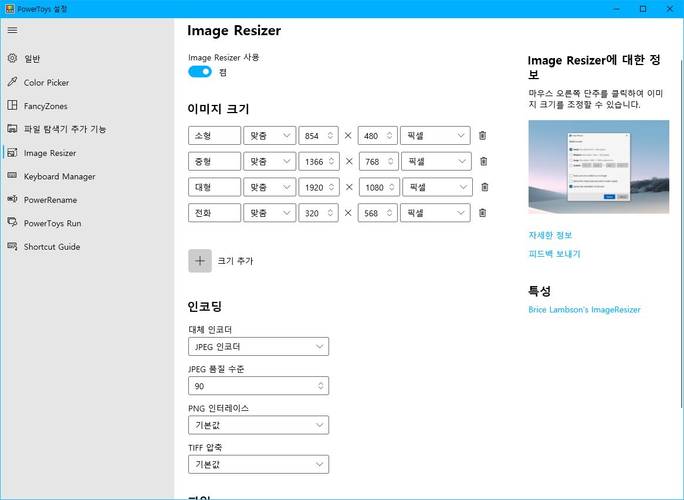
Task: Click the 대형 width stepper showing 1920
Action: click(319, 187)
